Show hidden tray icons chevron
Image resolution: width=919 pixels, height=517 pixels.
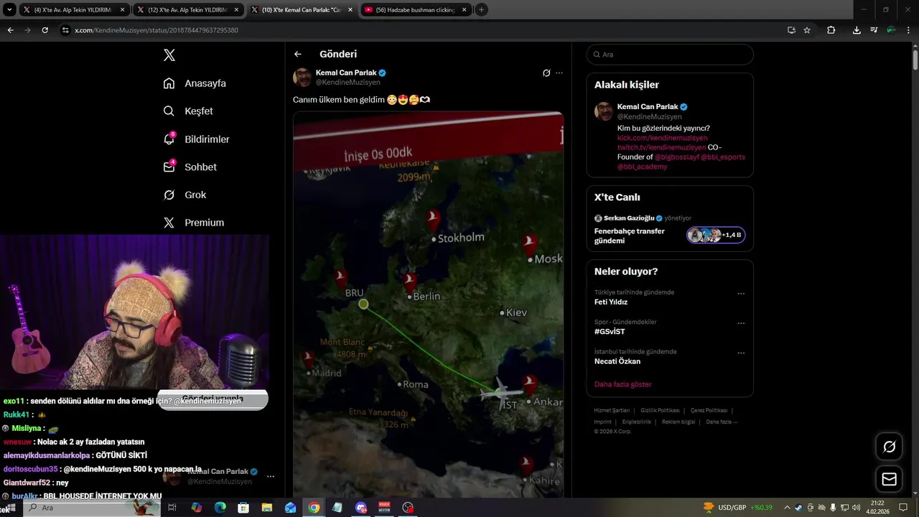pyautogui.click(x=787, y=508)
